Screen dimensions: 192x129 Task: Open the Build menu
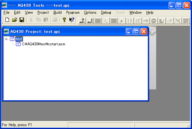click(x=58, y=12)
